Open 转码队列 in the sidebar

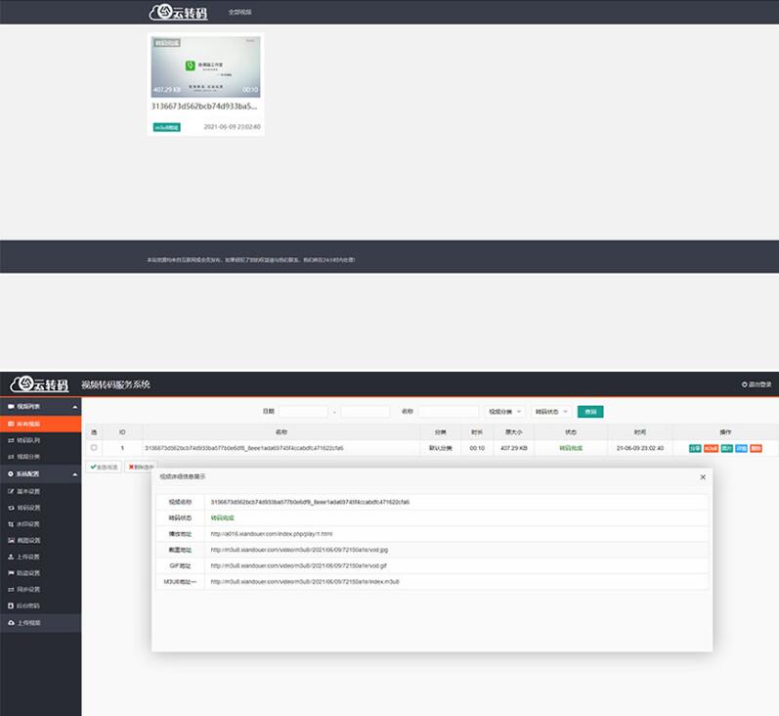pyautogui.click(x=29, y=440)
